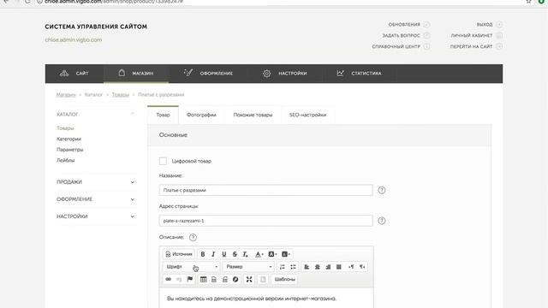Open Категории in the sidebar
This screenshot has width=548, height=308.
pos(68,139)
